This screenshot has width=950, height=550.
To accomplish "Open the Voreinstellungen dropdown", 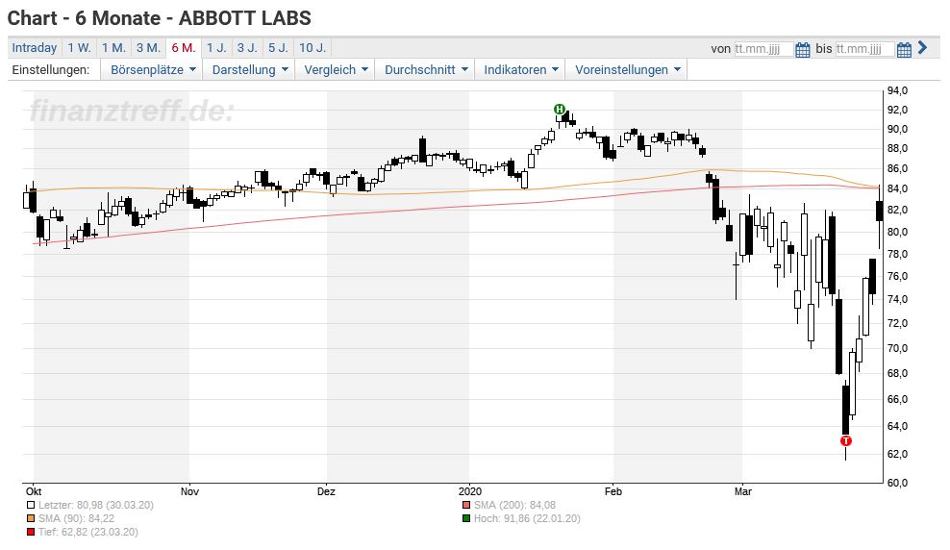I will pyautogui.click(x=627, y=69).
